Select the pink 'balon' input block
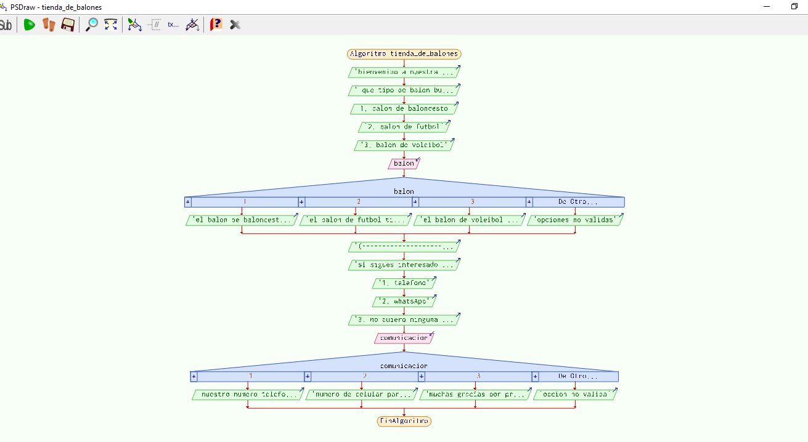This screenshot has height=442, width=808. point(404,163)
